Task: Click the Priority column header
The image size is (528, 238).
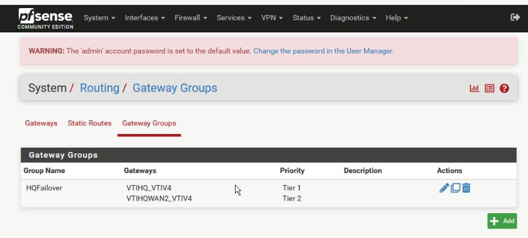Action: coord(292,171)
